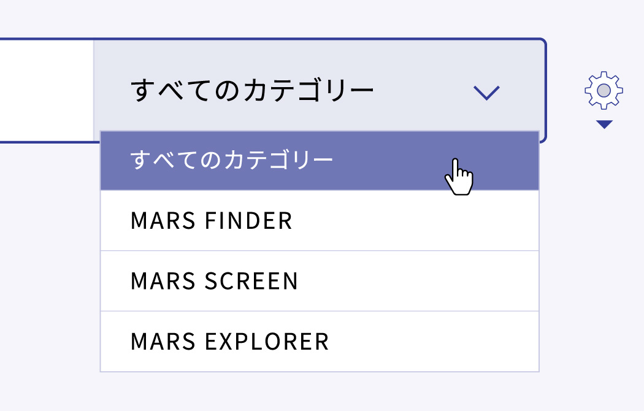The height and width of the screenshot is (411, 644).
Task: Click the small triangle below the gear
Action: 604,125
